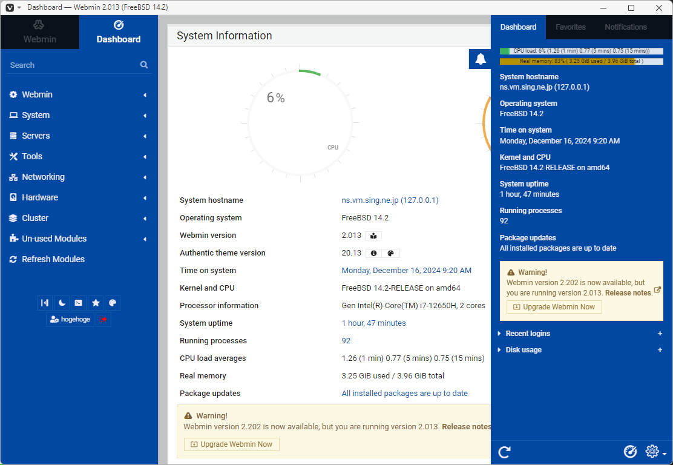Click the theme version palette icon

[390, 253]
